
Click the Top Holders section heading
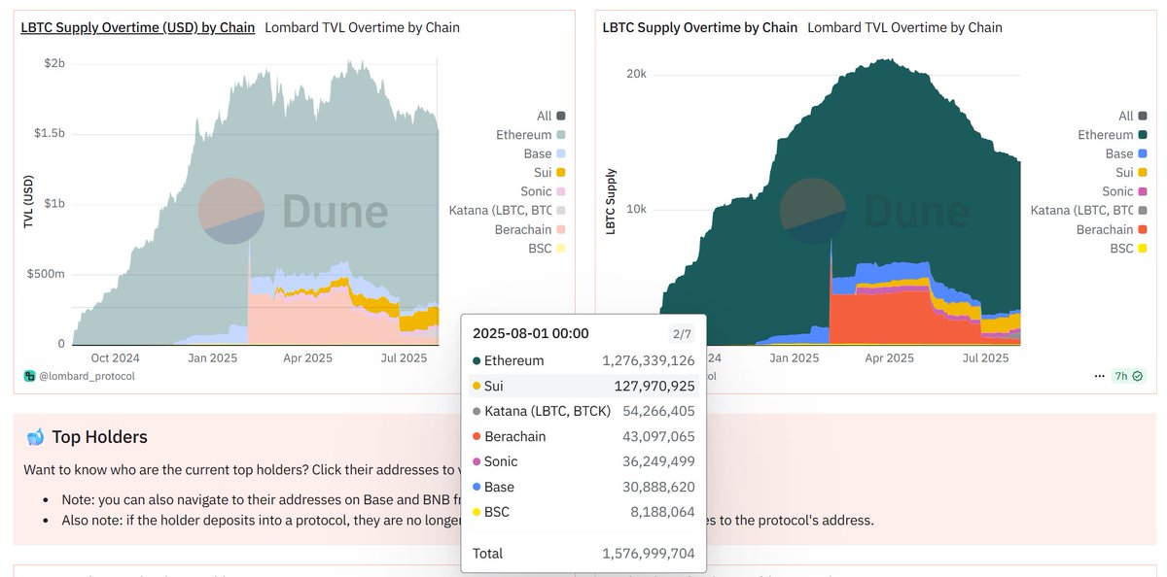pos(100,437)
